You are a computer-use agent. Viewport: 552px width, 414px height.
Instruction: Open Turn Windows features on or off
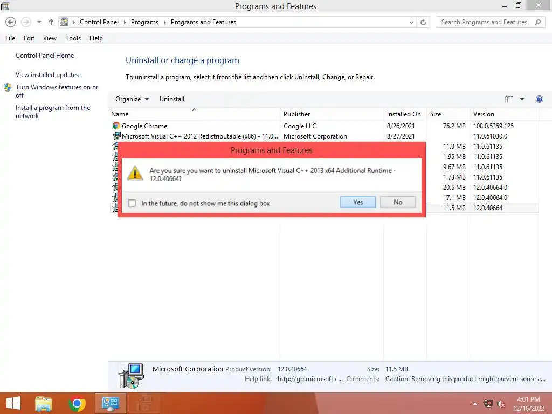point(57,91)
